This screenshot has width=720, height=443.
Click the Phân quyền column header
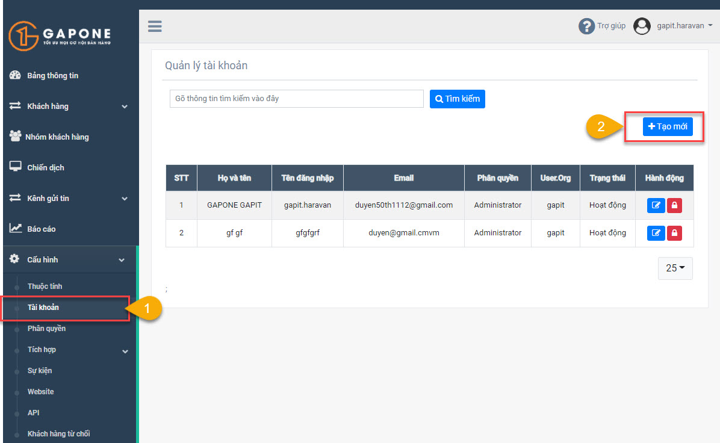coord(498,178)
